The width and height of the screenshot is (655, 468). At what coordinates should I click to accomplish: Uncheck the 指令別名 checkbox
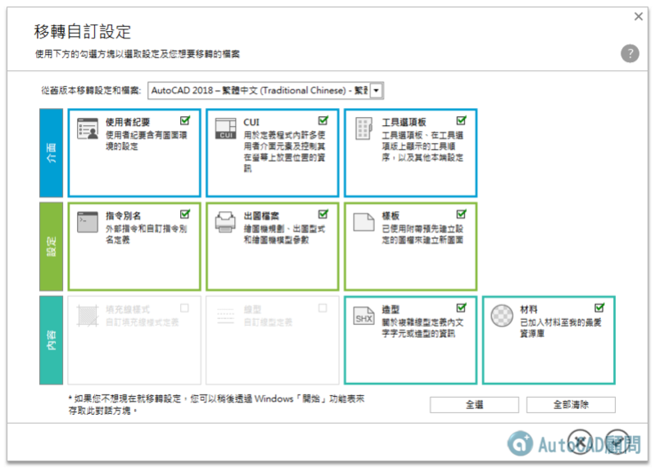tap(185, 214)
